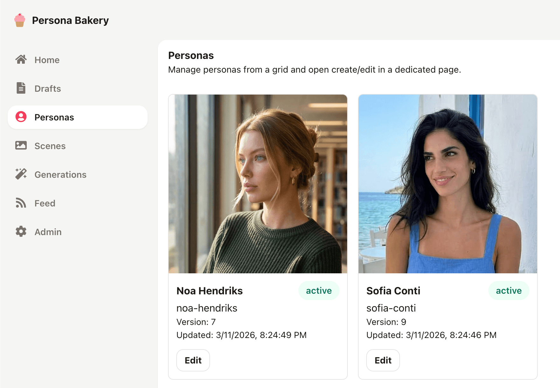This screenshot has height=388, width=560.
Task: Edit the Sofia Conti persona
Action: coord(383,360)
